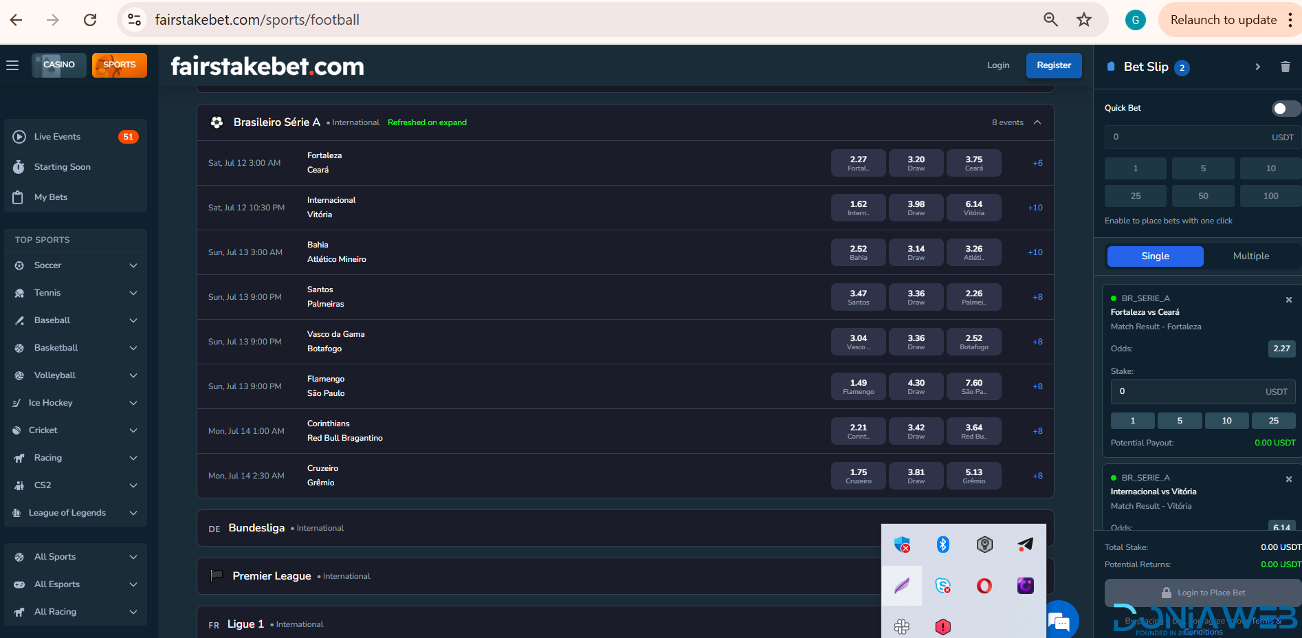1302x638 pixels.
Task: Select the Single bet tab
Action: point(1155,256)
